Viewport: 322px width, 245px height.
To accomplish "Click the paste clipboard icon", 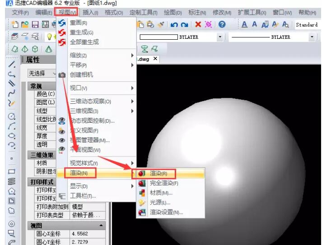I will coord(140,25).
